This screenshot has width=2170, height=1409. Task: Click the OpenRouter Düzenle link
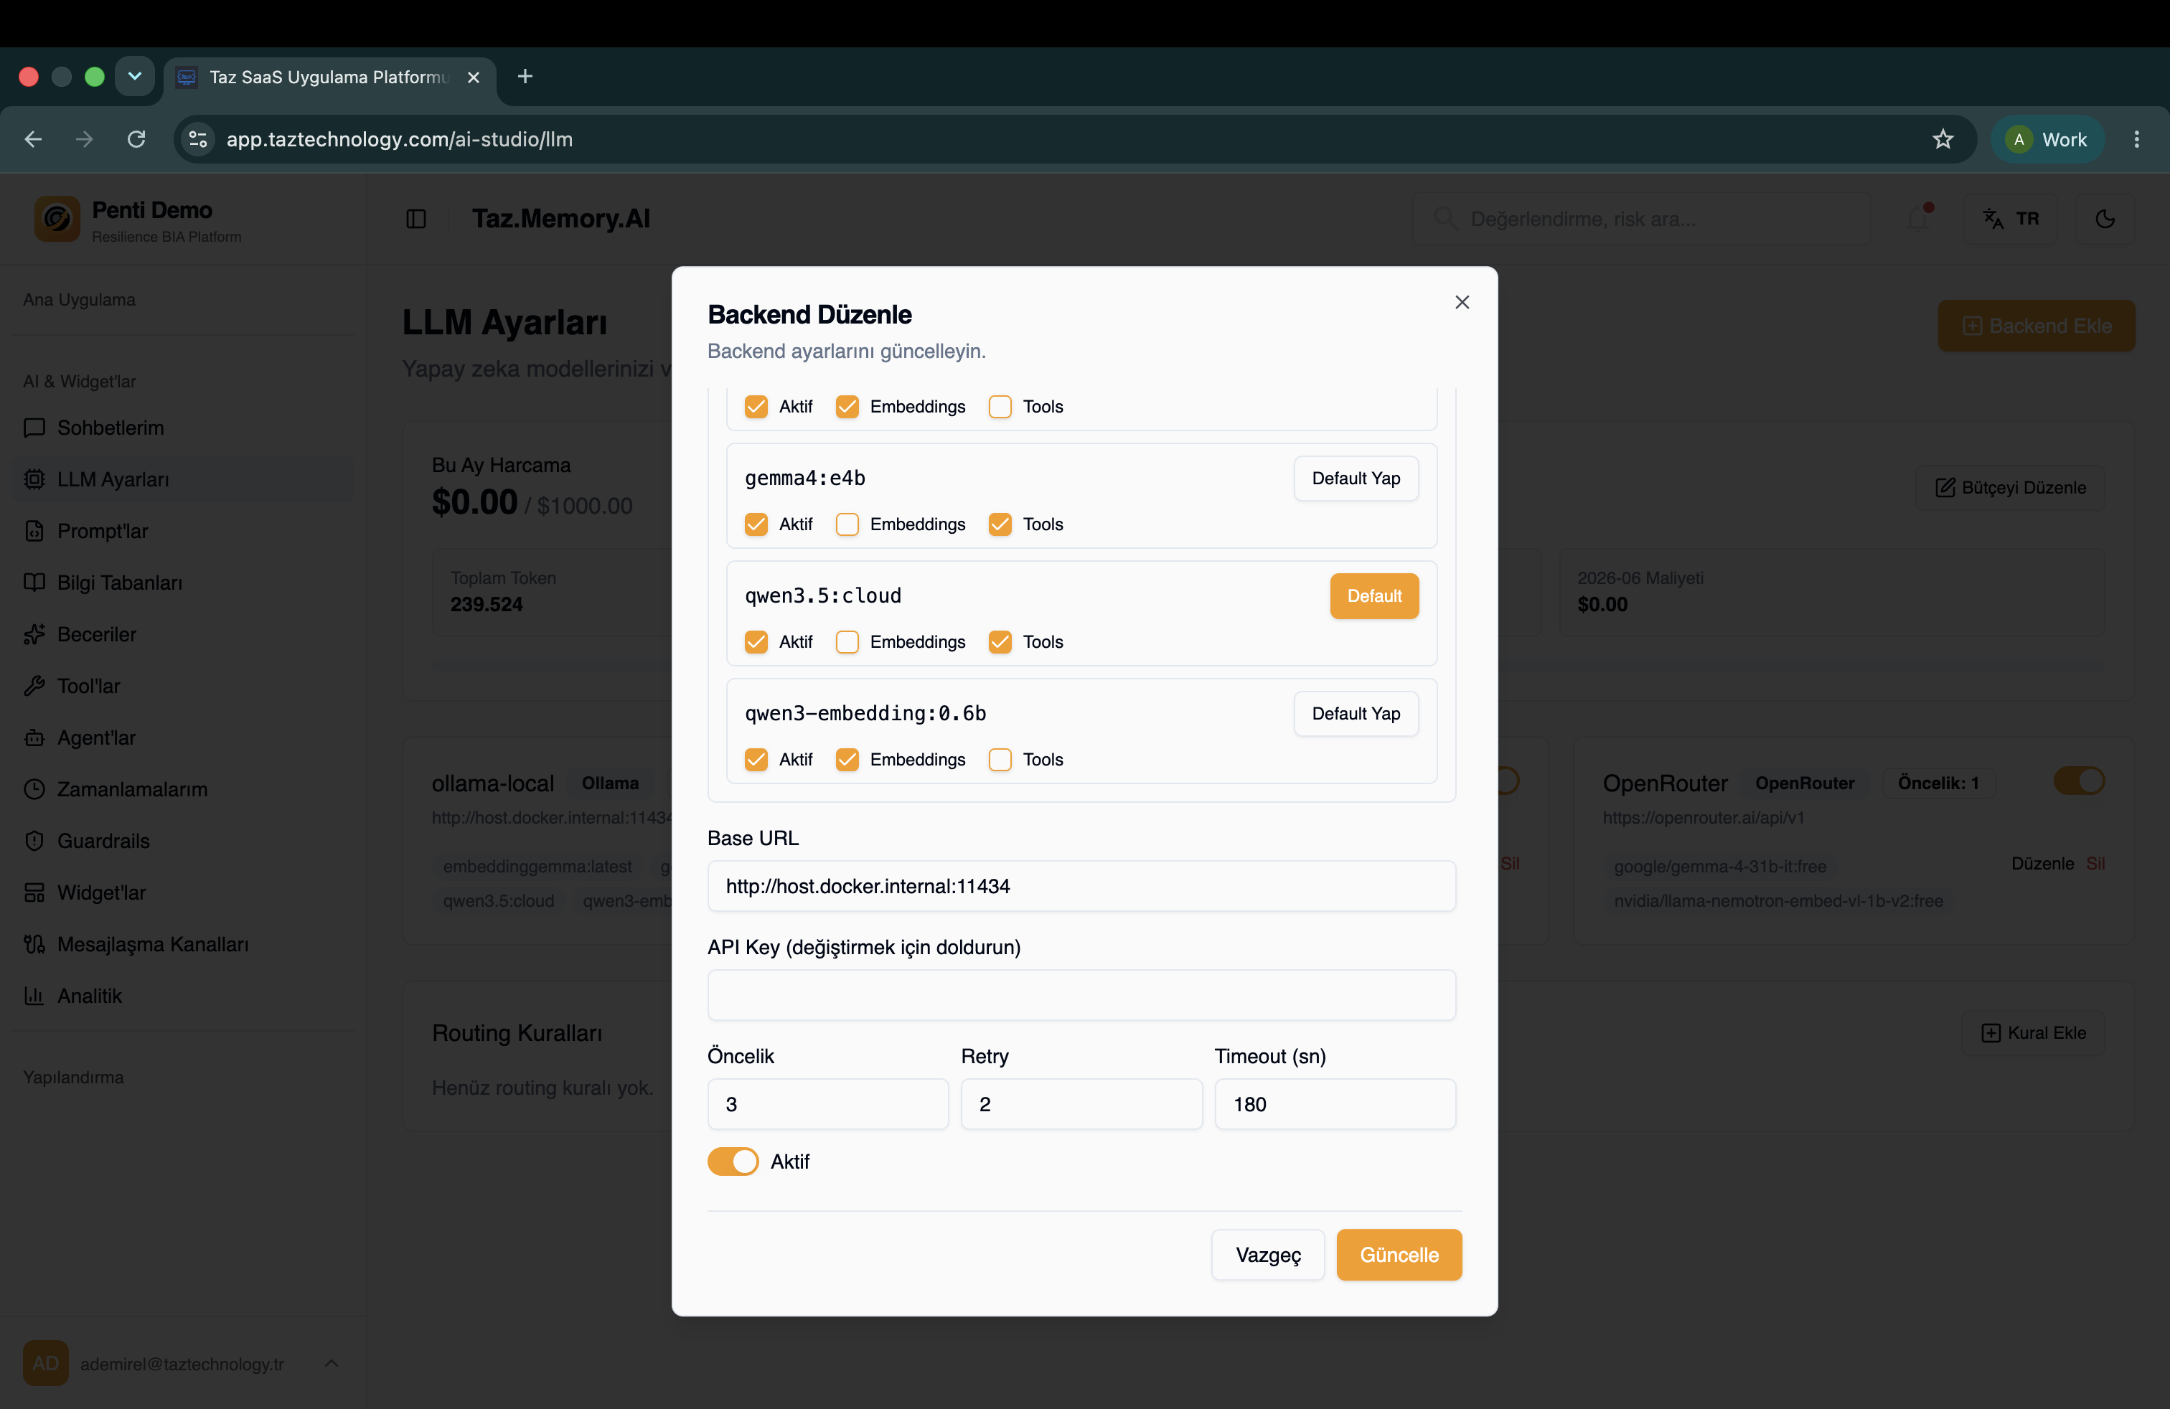(2042, 863)
